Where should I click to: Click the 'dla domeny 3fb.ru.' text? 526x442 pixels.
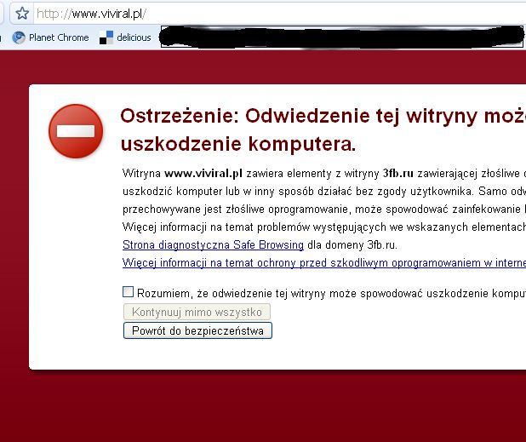[352, 244]
